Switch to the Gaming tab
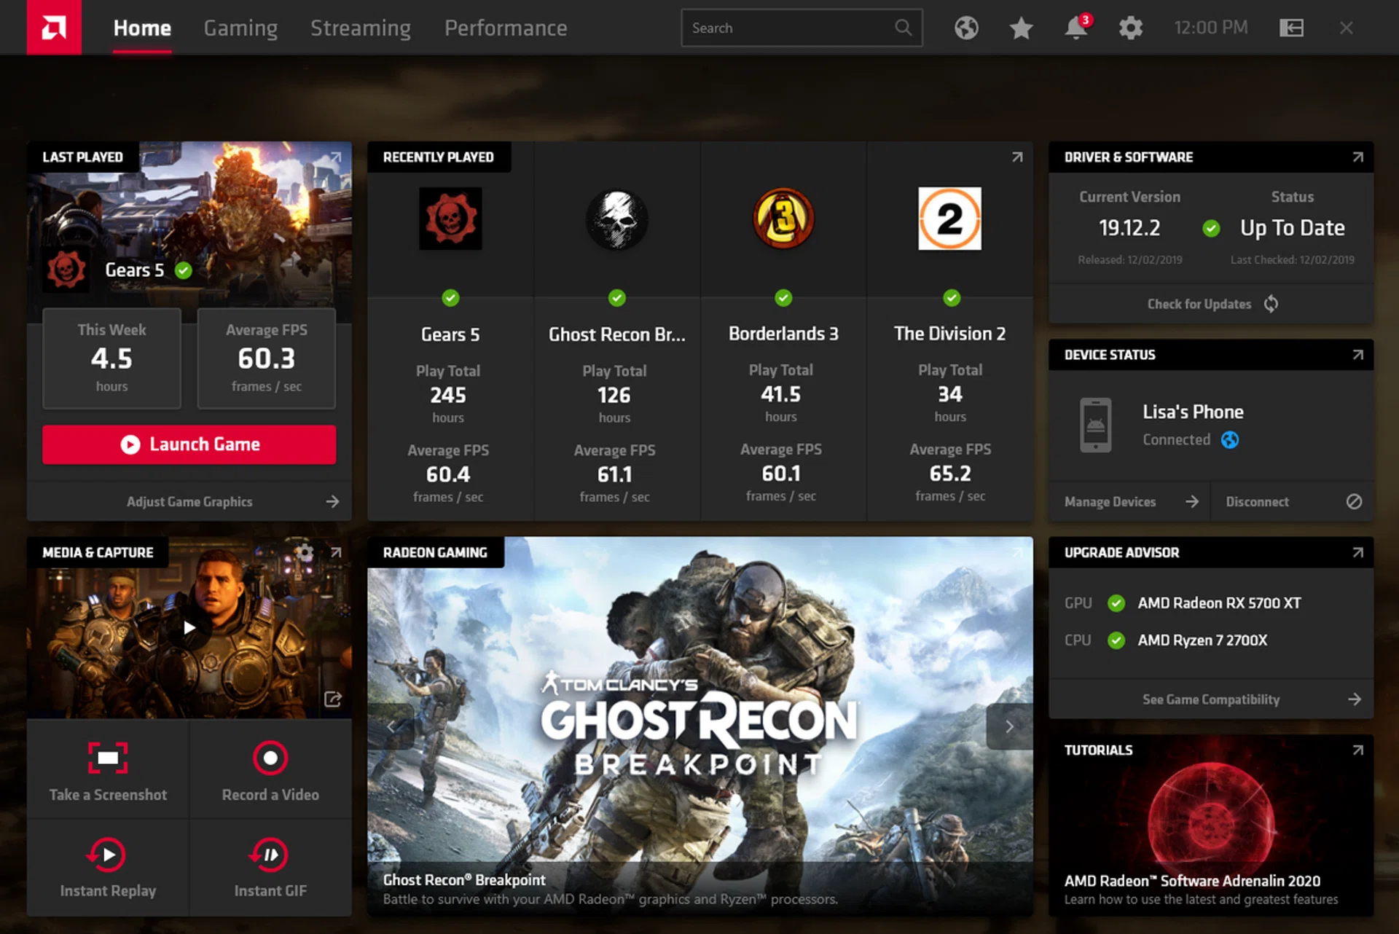The image size is (1399, 934). click(240, 28)
